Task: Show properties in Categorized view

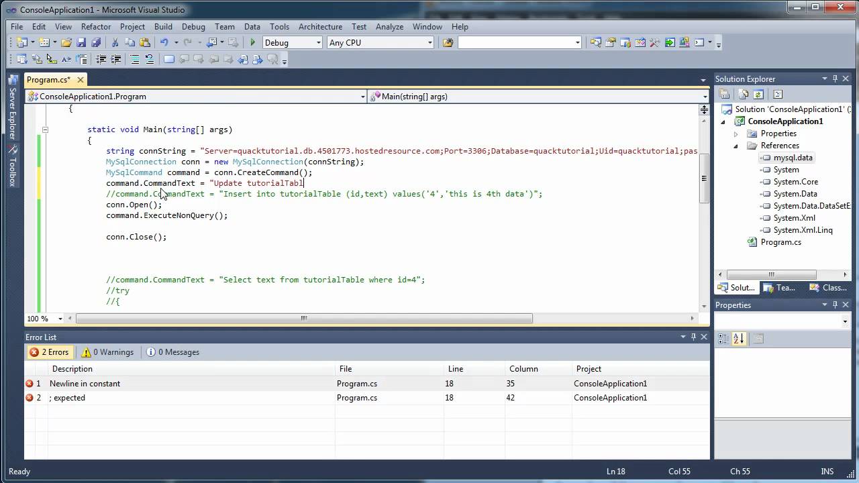Action: pyautogui.click(x=723, y=339)
